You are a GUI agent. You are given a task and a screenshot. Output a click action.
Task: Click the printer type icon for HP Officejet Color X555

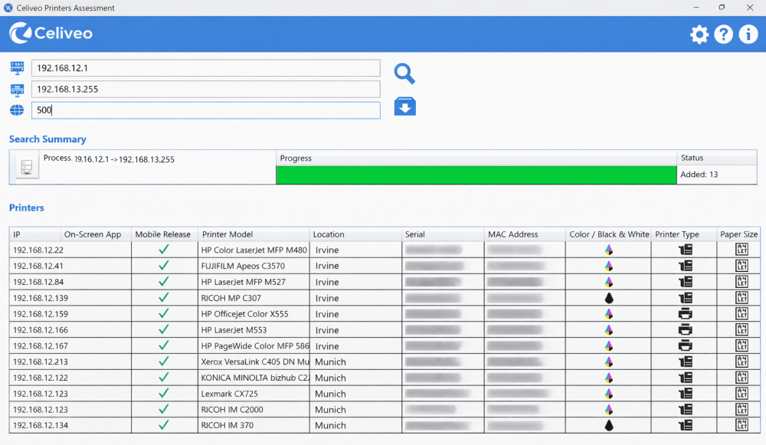pyautogui.click(x=685, y=314)
